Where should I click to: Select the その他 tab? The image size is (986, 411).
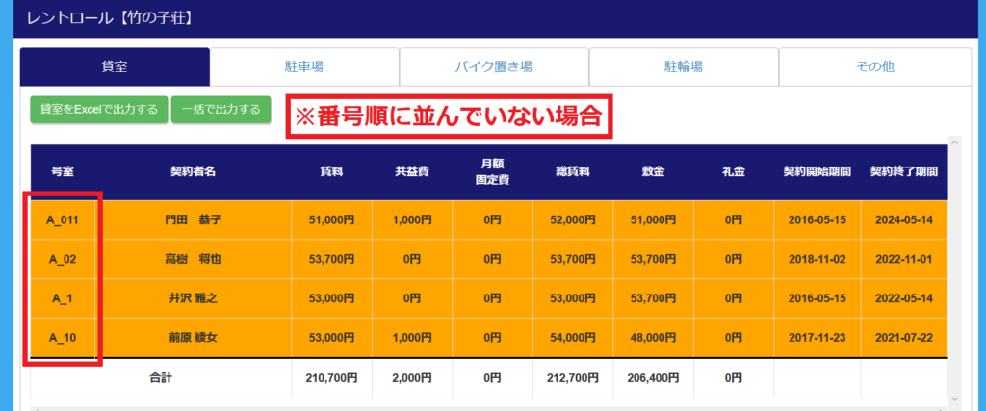click(x=874, y=66)
